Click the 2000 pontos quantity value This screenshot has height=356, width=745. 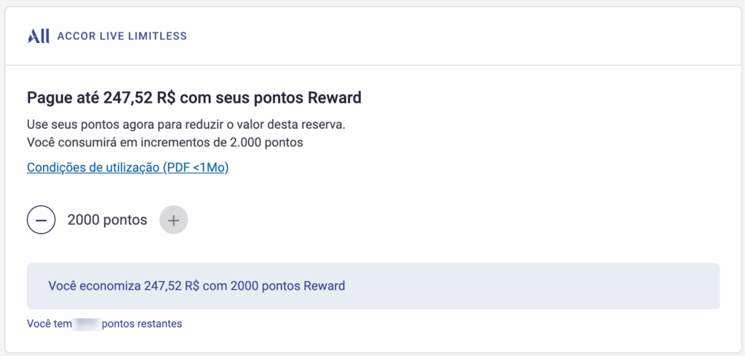[107, 219]
